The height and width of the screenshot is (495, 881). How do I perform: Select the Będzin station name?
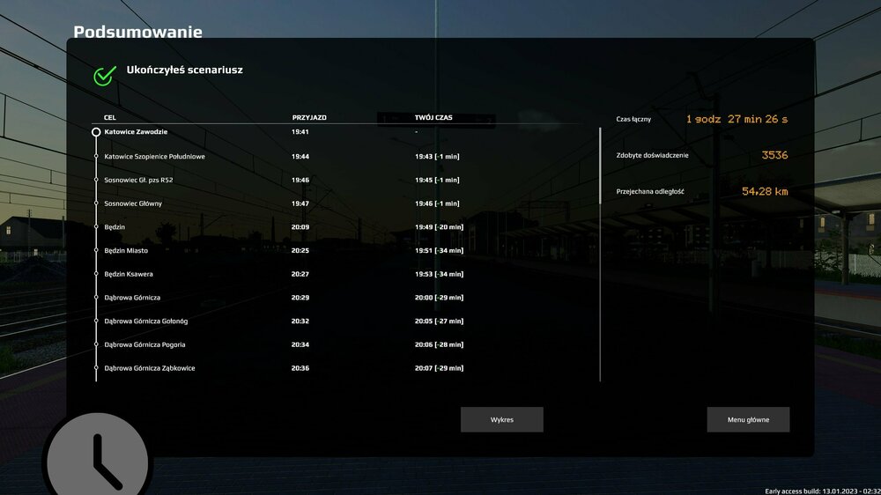point(114,227)
